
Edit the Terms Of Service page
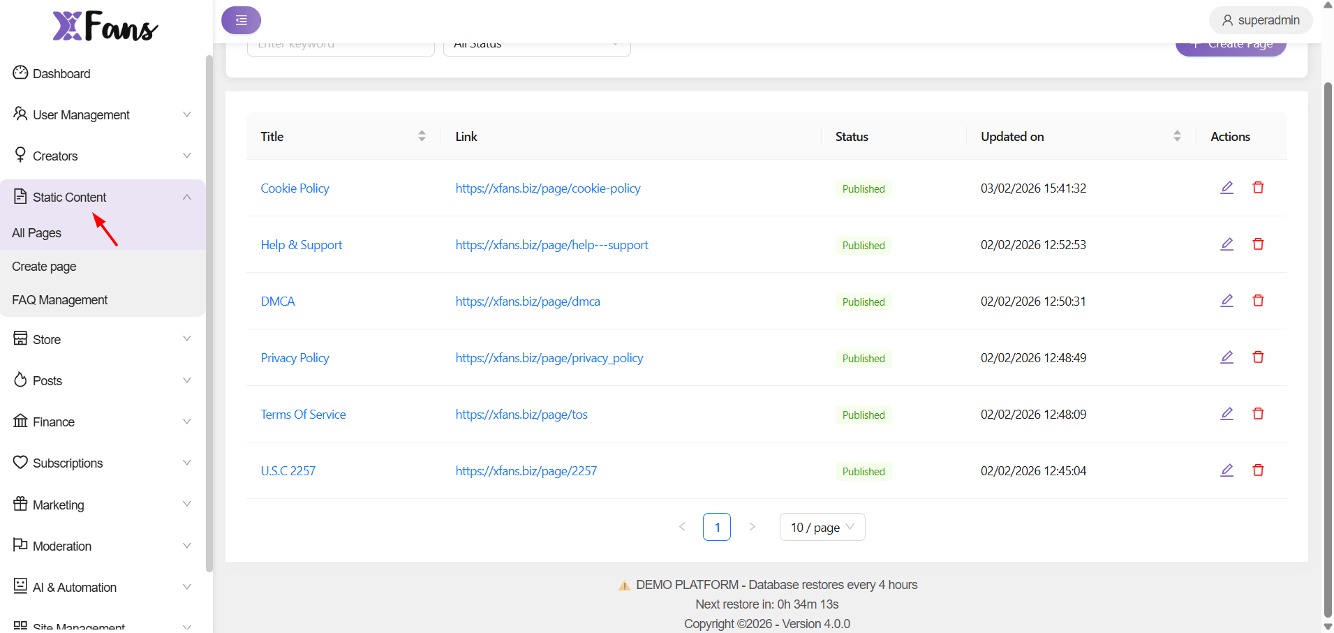[x=1226, y=414]
